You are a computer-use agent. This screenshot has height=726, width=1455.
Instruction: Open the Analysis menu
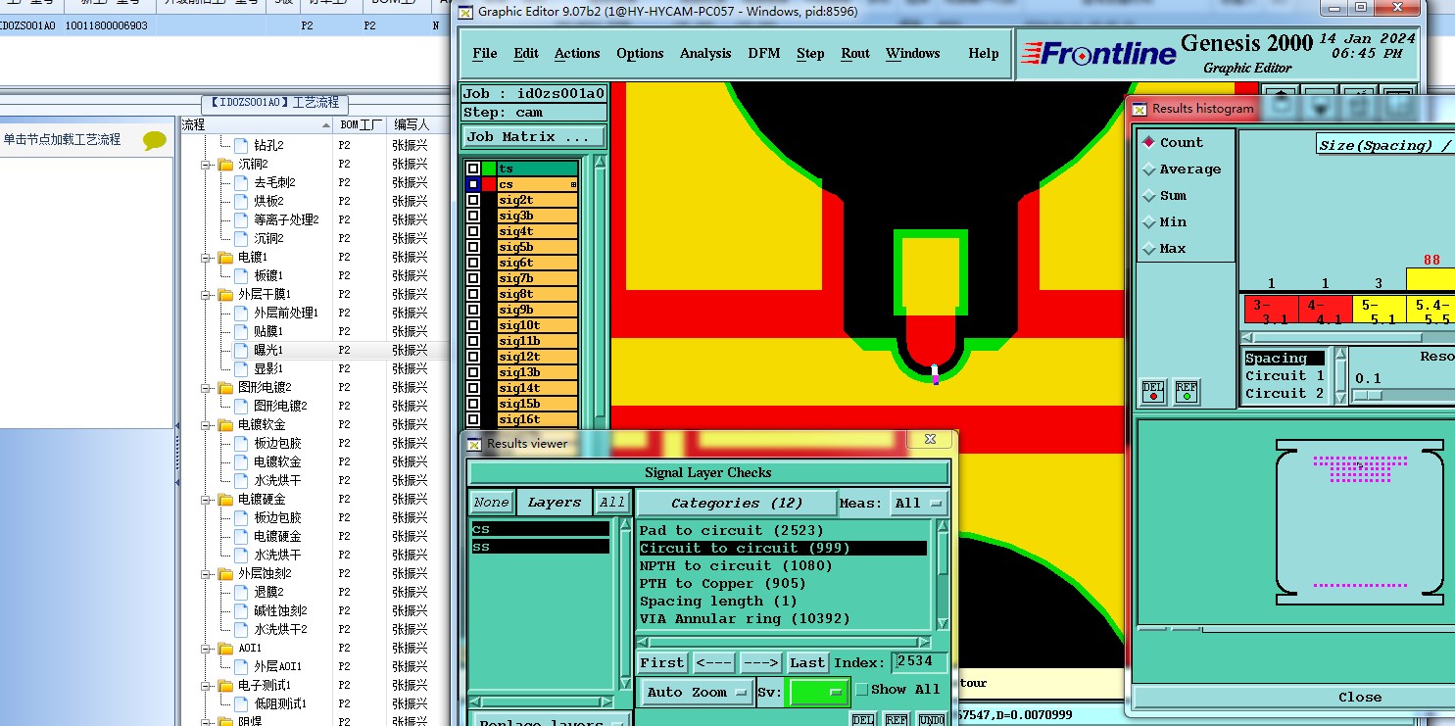[x=705, y=54]
